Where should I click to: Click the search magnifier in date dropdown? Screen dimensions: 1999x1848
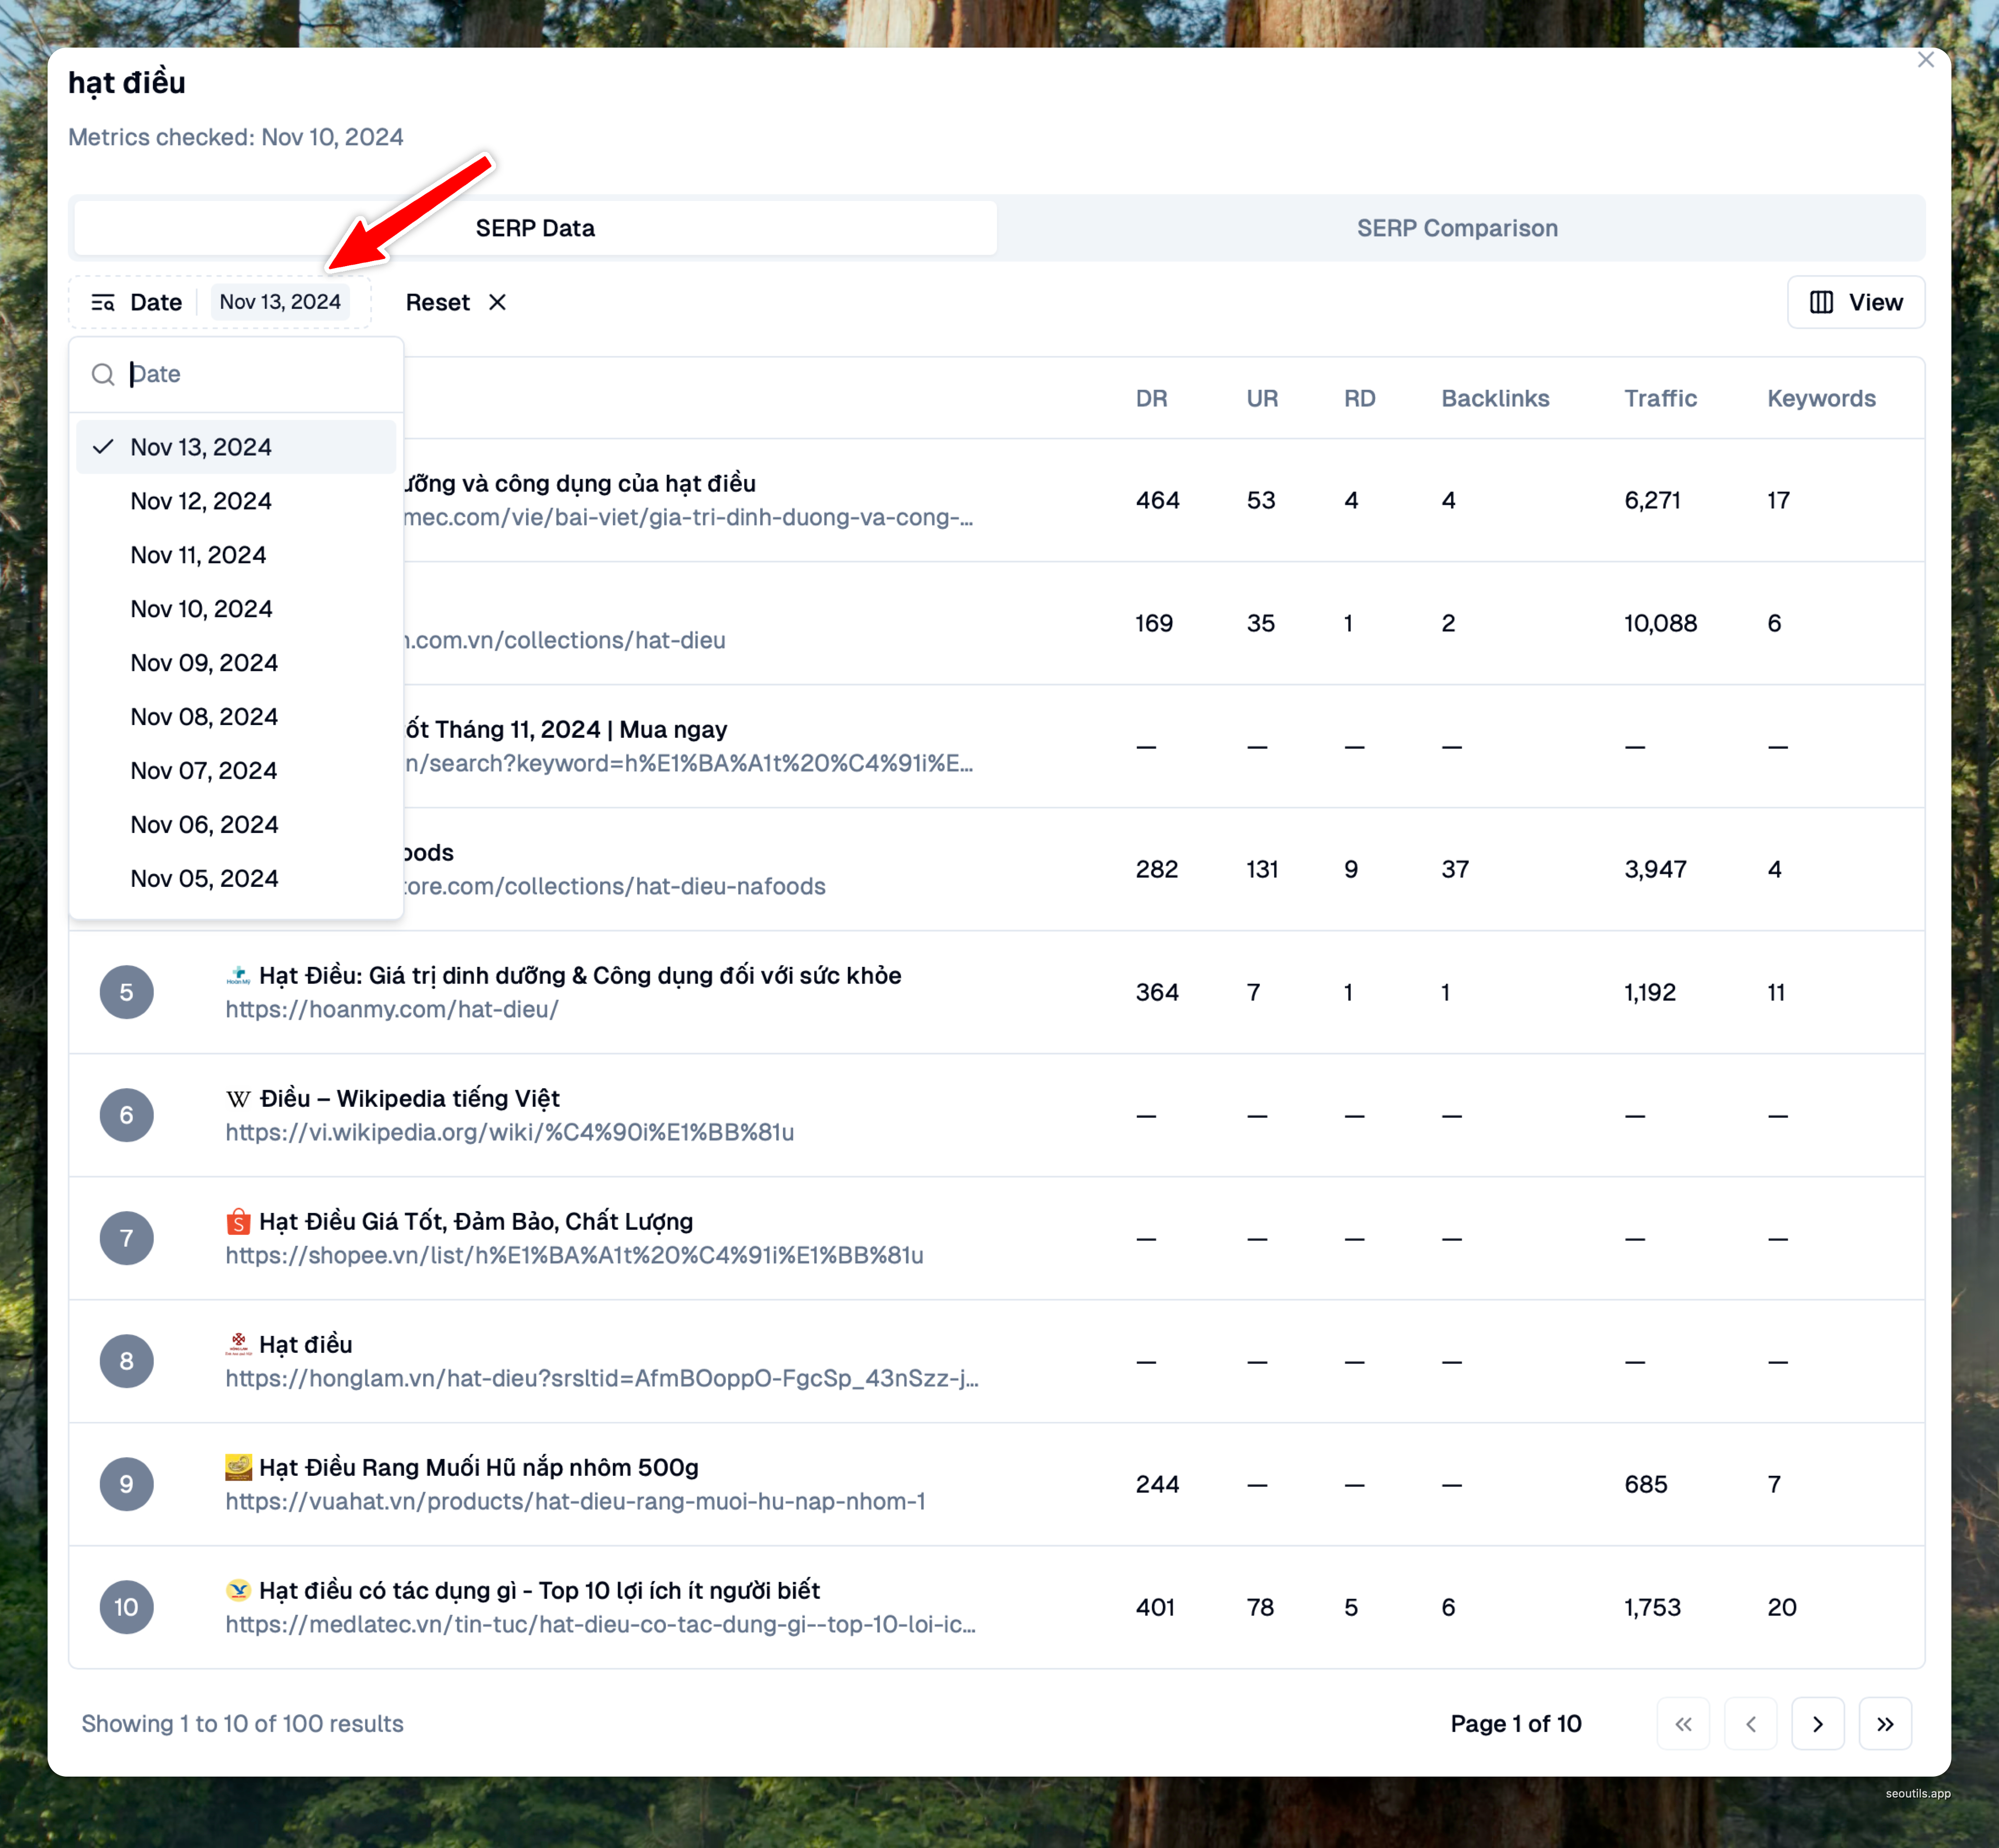(x=103, y=374)
